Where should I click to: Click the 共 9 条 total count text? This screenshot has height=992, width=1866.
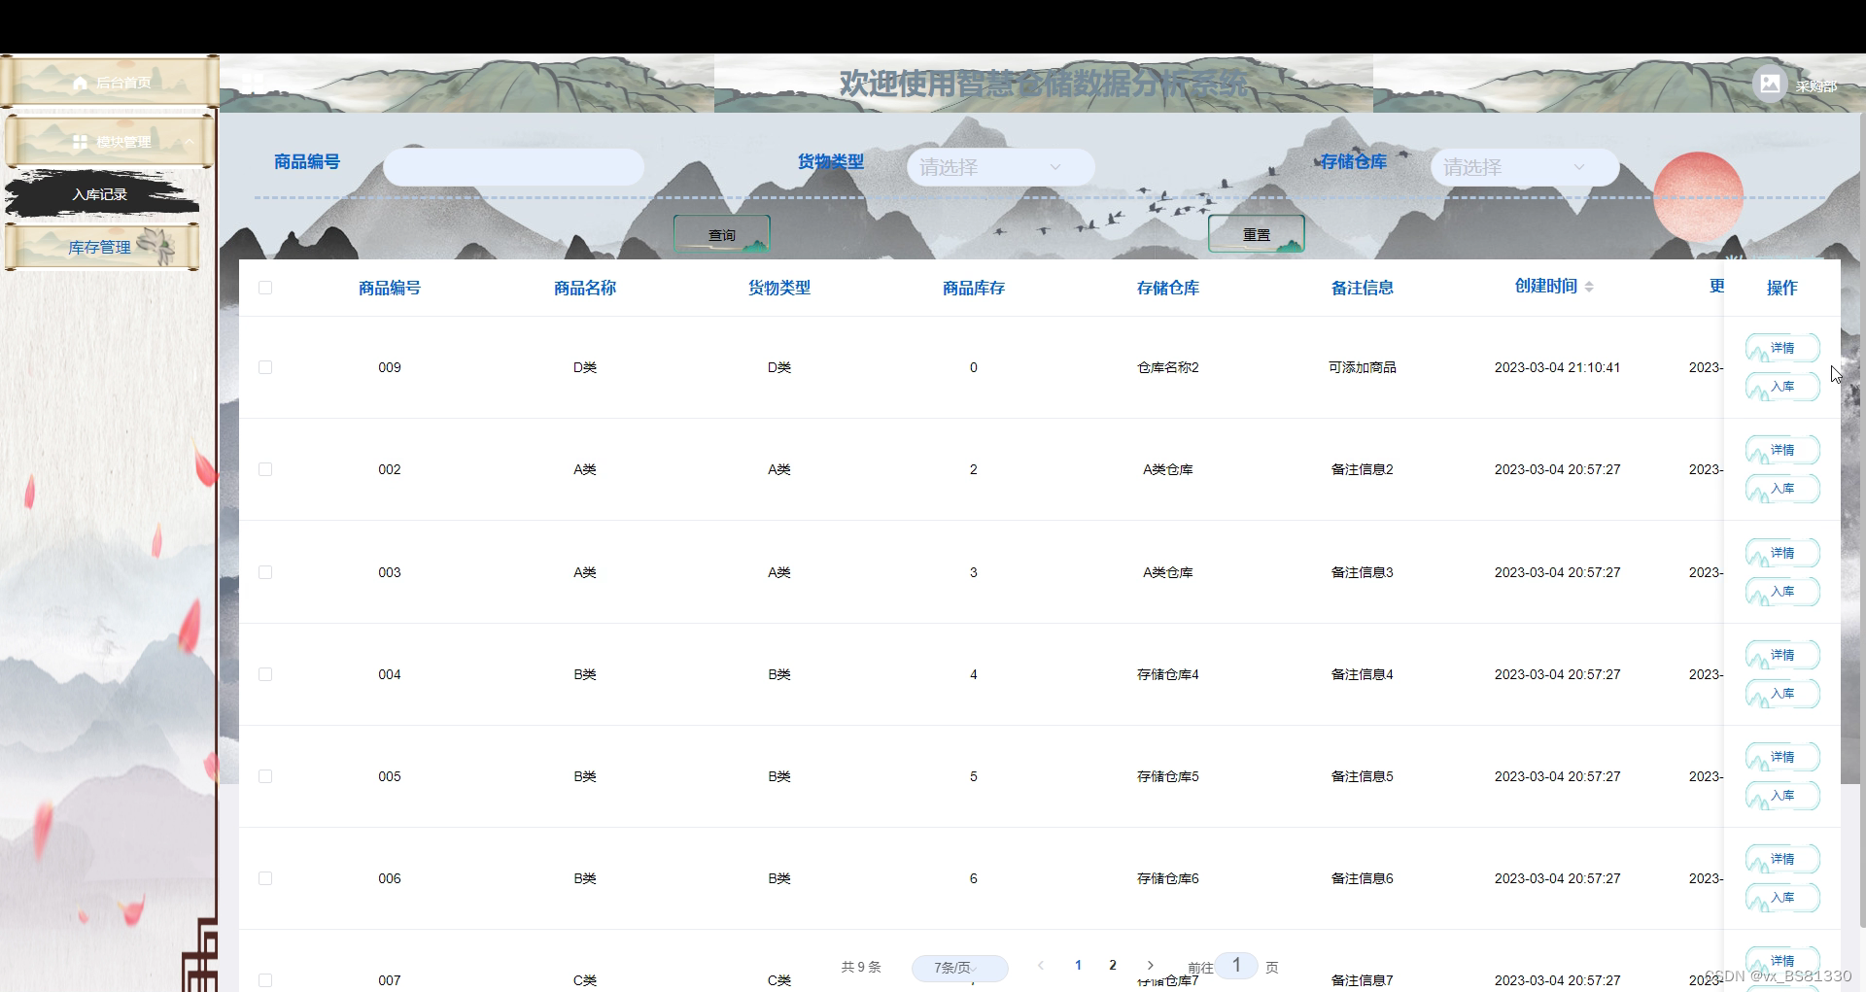point(861,967)
